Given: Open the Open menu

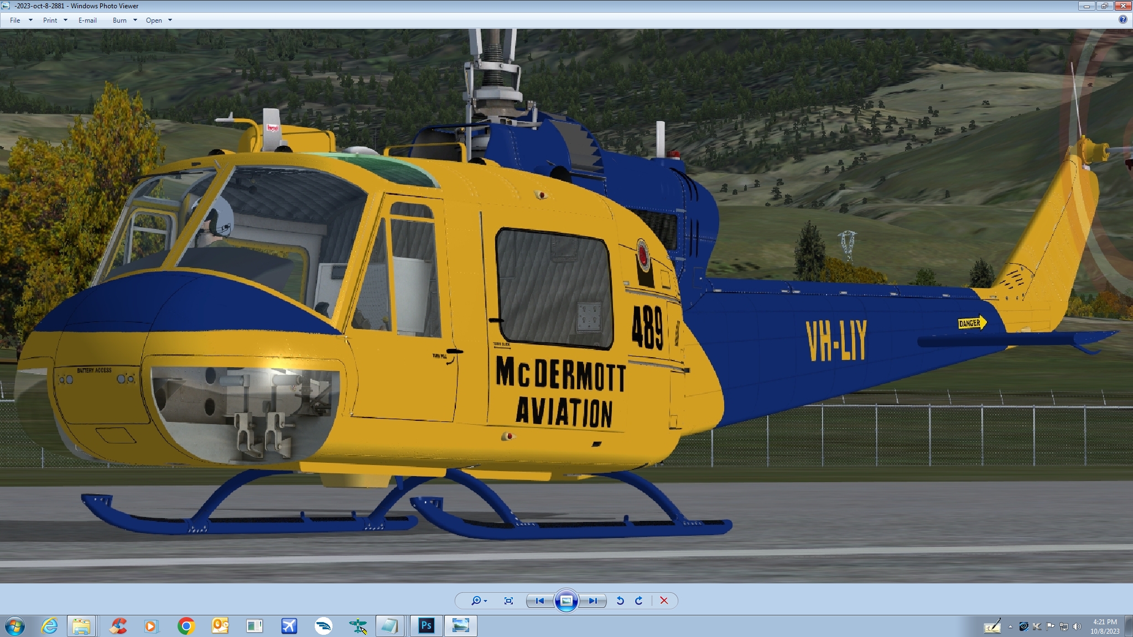Looking at the screenshot, I should coord(154,20).
